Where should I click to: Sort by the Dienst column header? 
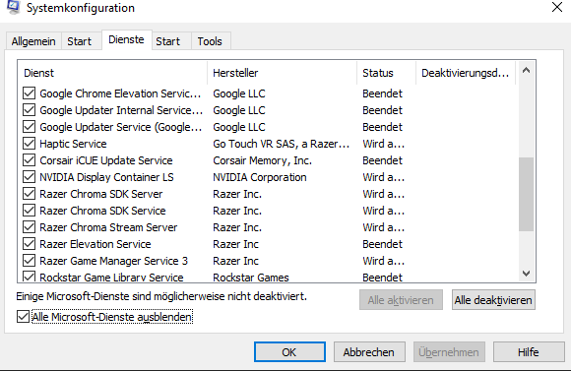(x=112, y=73)
